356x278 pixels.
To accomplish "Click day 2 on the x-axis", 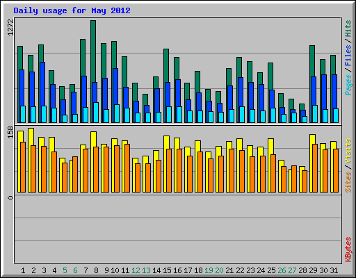I will [33, 270].
